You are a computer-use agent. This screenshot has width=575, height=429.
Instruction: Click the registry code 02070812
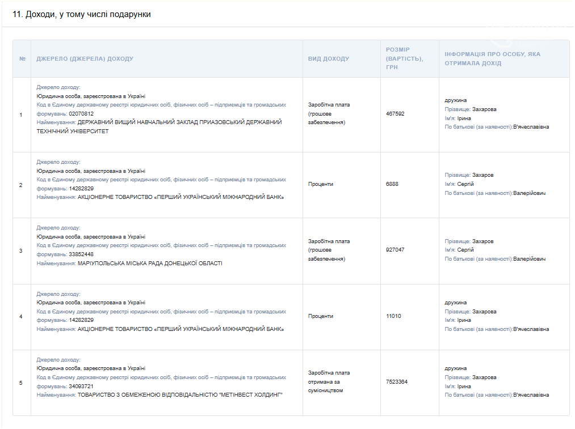point(81,114)
